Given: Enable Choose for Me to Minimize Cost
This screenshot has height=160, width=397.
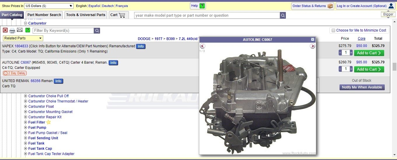Looking at the screenshot, I should click(333, 30).
